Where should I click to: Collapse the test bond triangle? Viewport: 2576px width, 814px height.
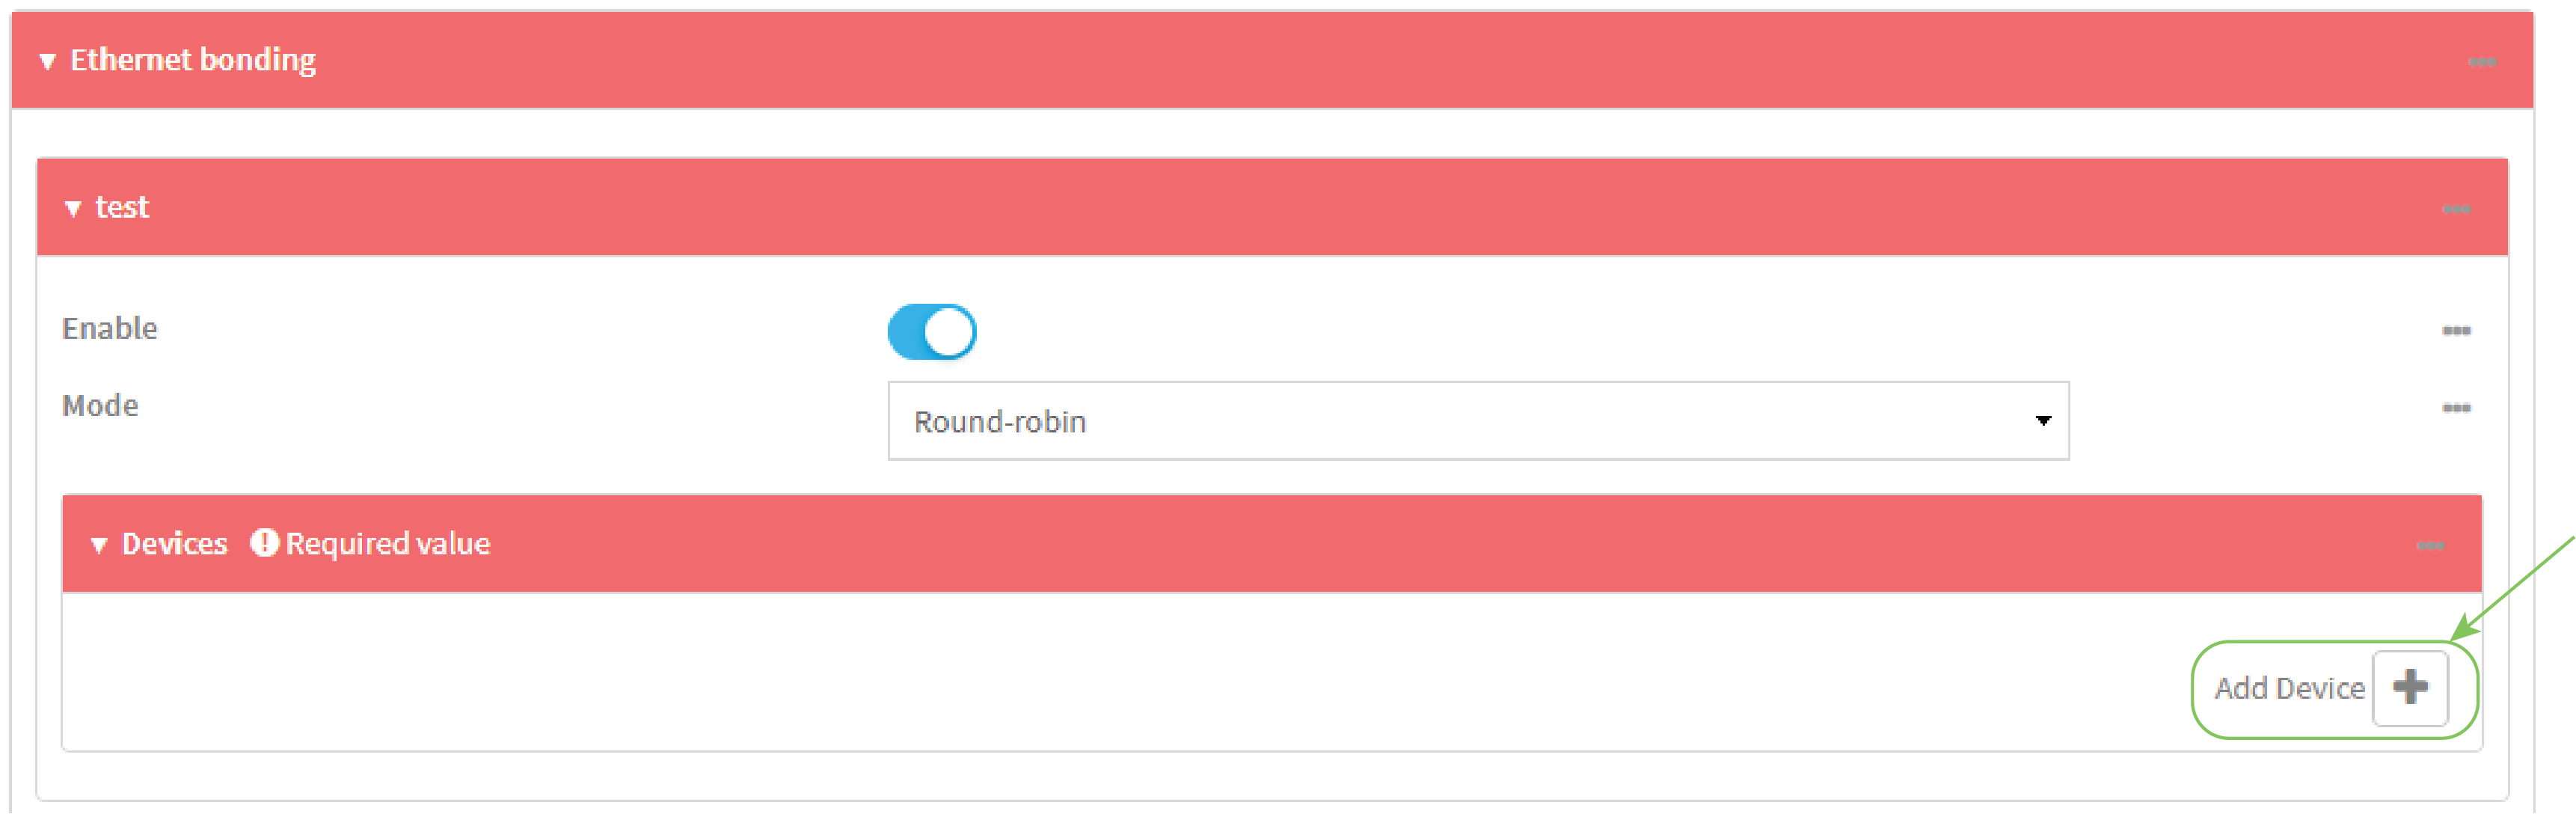click(x=73, y=209)
